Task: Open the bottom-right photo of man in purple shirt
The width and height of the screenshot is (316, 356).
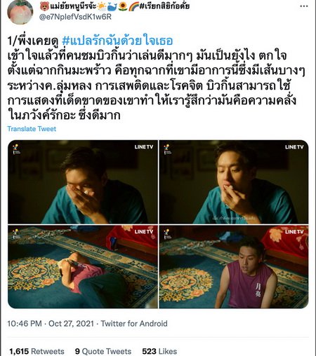Action: tap(234, 267)
